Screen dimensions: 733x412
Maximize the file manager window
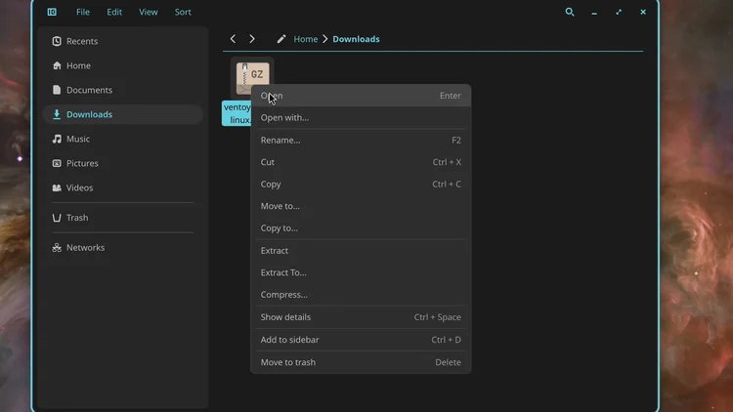tap(619, 12)
